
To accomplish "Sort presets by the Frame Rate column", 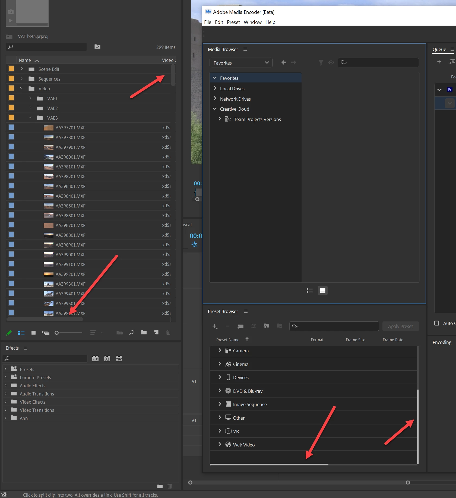I will [x=393, y=340].
